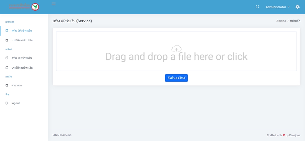This screenshot has width=305, height=141.
Task: Click the logout arrow icon in sidebar
Action: point(7,103)
